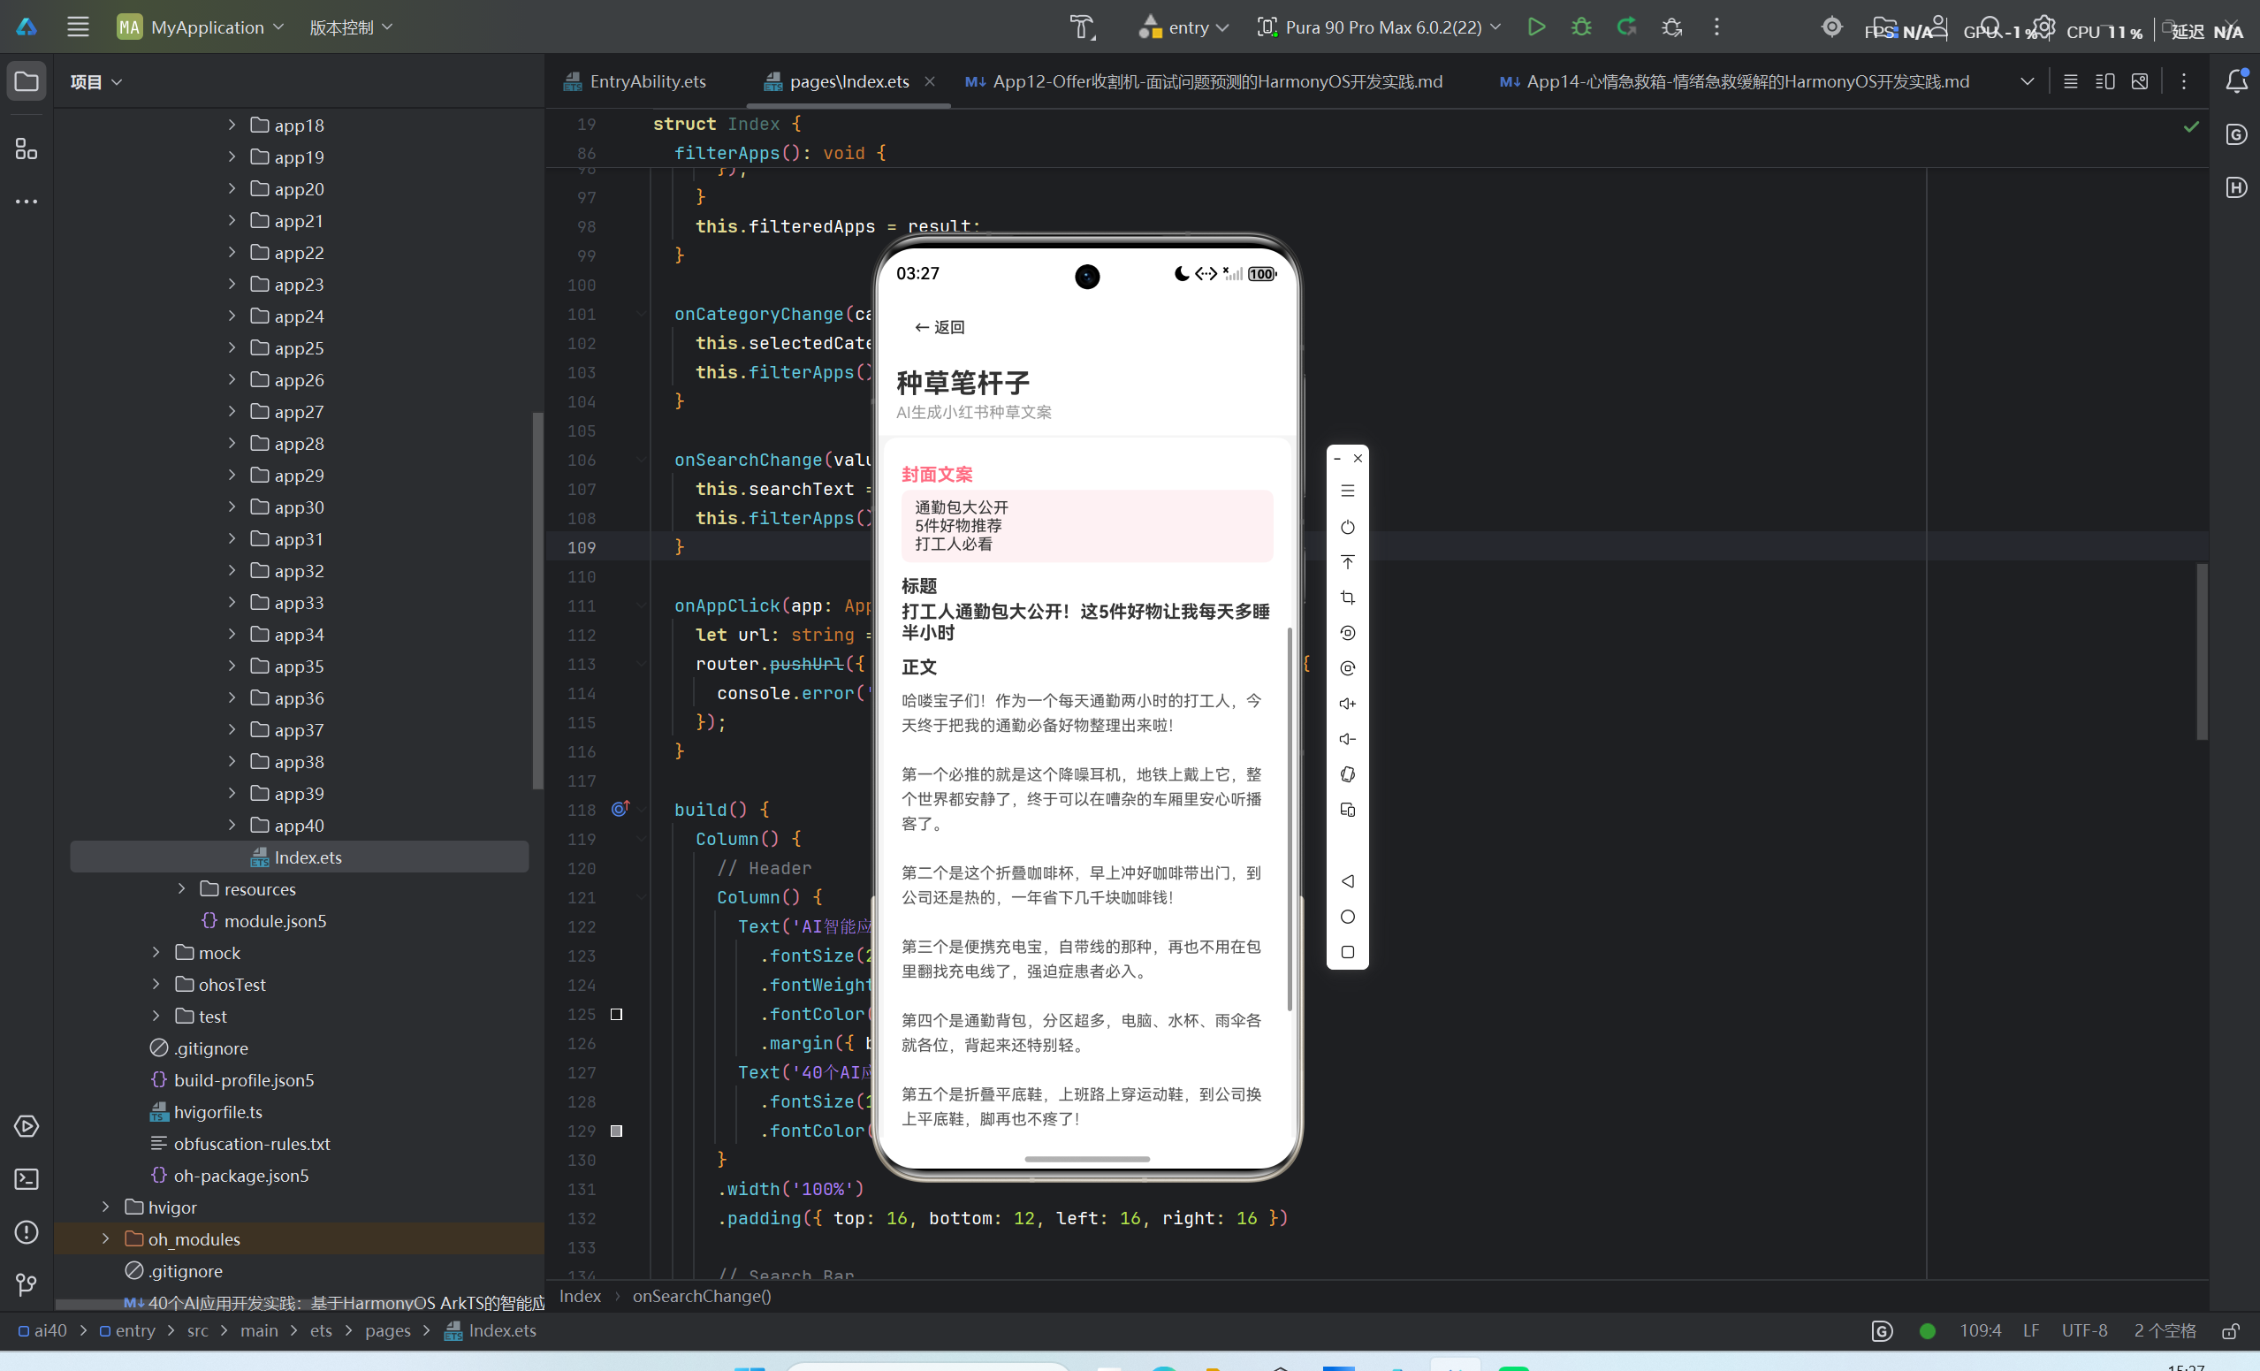Switch editor to preview-only view
Viewport: 2260px width, 1371px height.
coord(2139,81)
